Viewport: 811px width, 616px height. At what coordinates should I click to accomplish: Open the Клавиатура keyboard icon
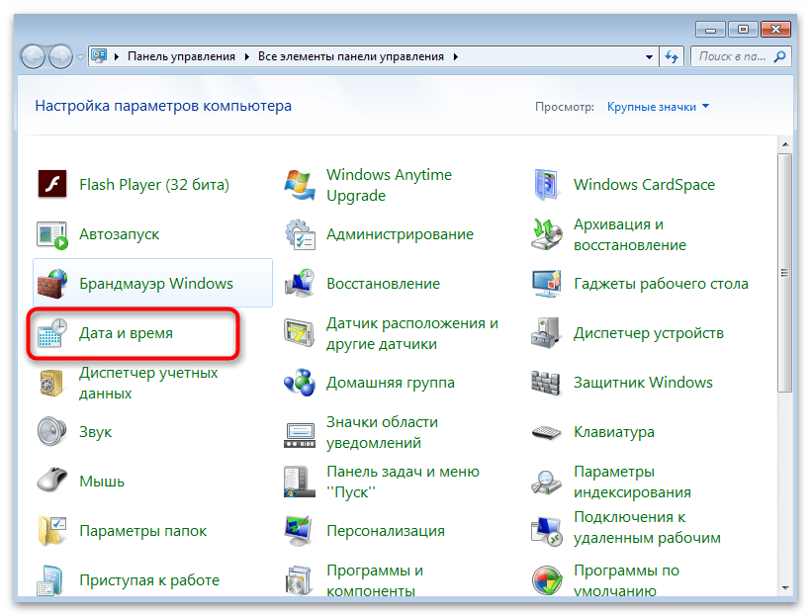coord(546,432)
